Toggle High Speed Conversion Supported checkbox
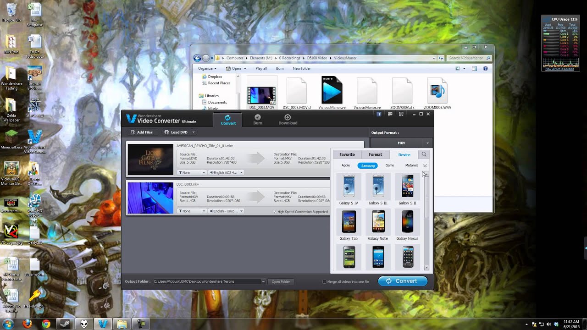 (275, 212)
